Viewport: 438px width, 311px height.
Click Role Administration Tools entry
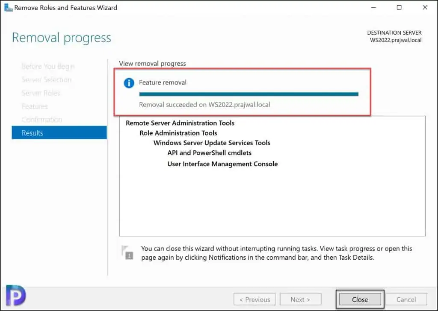(x=178, y=133)
